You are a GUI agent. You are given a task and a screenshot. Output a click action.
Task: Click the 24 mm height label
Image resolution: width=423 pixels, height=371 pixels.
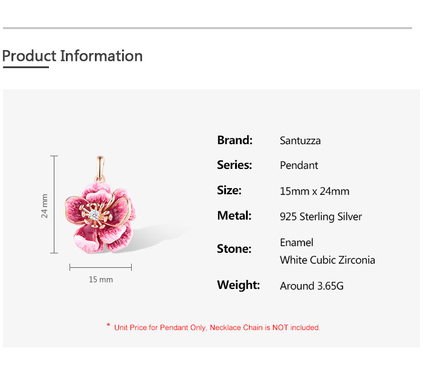tap(44, 206)
